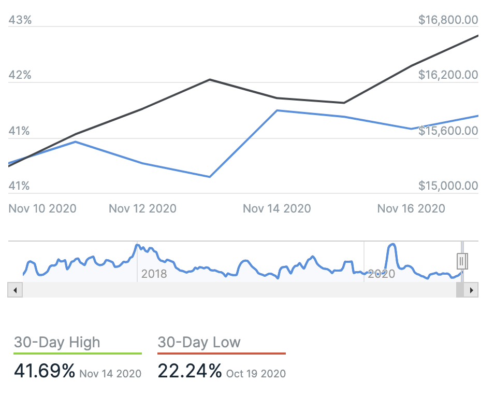
Task: Click the Oct 19 2020 low date
Action: [256, 373]
